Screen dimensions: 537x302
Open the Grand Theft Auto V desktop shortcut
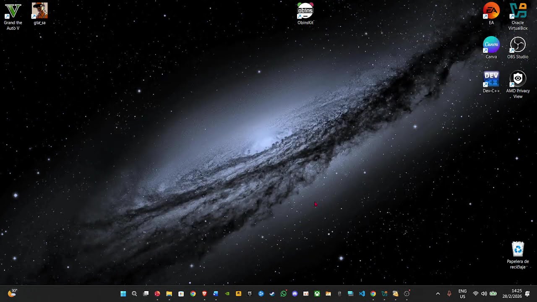13,17
